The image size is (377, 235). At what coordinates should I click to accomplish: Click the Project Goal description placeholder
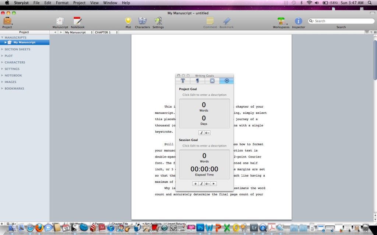click(x=204, y=95)
